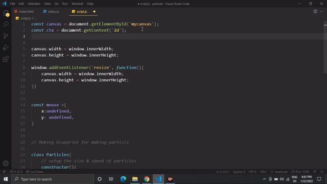Change indentation via Spaces: 4
The image size is (327, 184).
coord(239,172)
